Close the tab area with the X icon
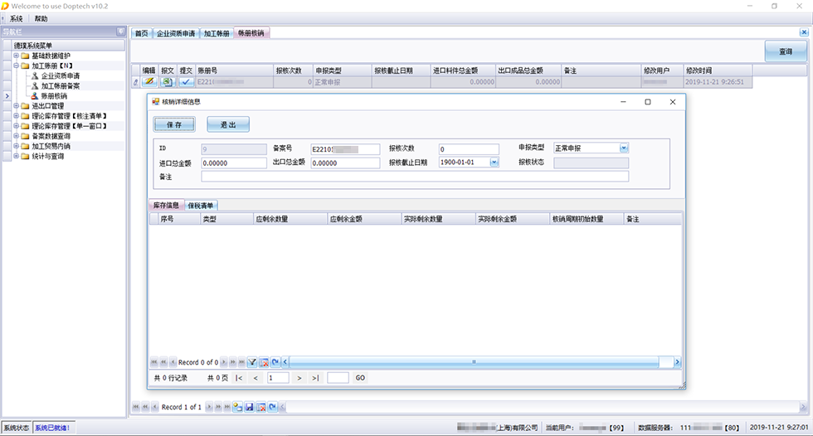813x436 pixels. pyautogui.click(x=804, y=32)
